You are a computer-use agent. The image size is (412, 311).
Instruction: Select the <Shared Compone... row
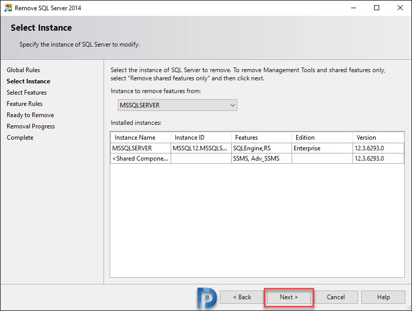pos(257,159)
